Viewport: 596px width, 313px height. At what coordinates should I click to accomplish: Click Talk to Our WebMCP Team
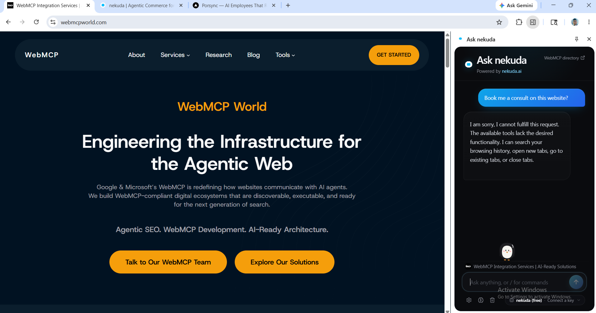tap(168, 262)
